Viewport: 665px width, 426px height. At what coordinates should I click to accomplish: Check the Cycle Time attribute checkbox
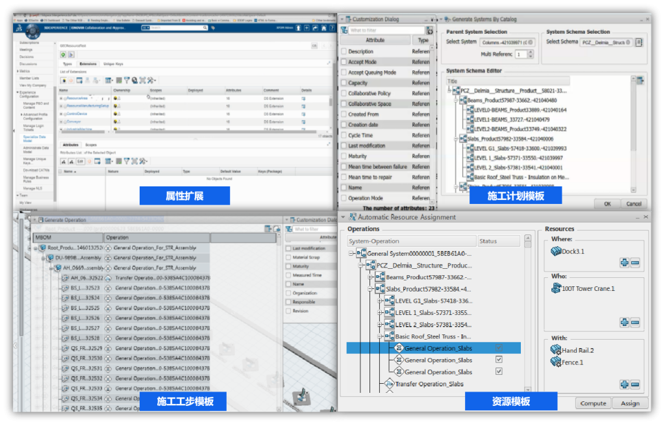[x=344, y=136]
